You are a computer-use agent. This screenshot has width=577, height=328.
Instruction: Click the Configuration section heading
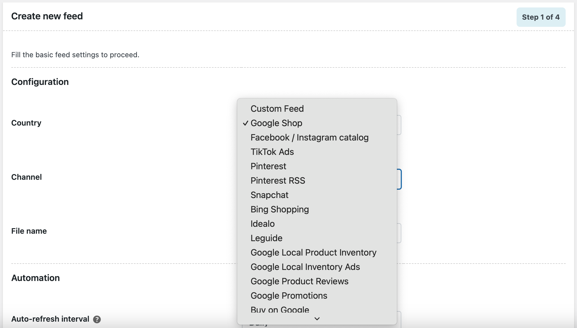pos(40,82)
